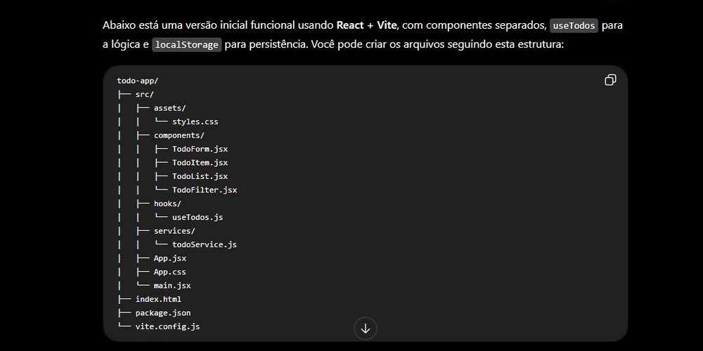Select the hooks/ folder entry
Viewport: 703px width, 351px height.
167,204
